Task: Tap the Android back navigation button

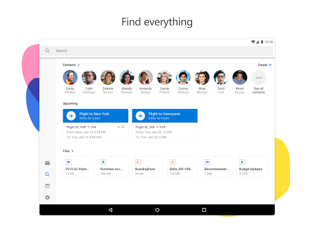Action: tap(110, 210)
